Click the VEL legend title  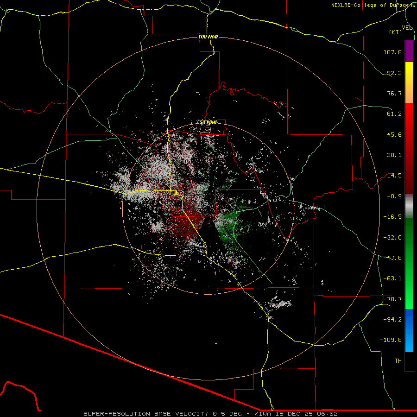click(407, 28)
